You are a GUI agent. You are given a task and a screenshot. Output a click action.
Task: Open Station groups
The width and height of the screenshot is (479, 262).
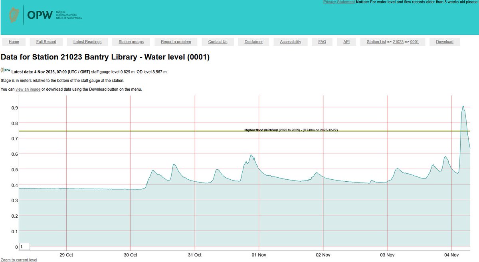click(131, 42)
